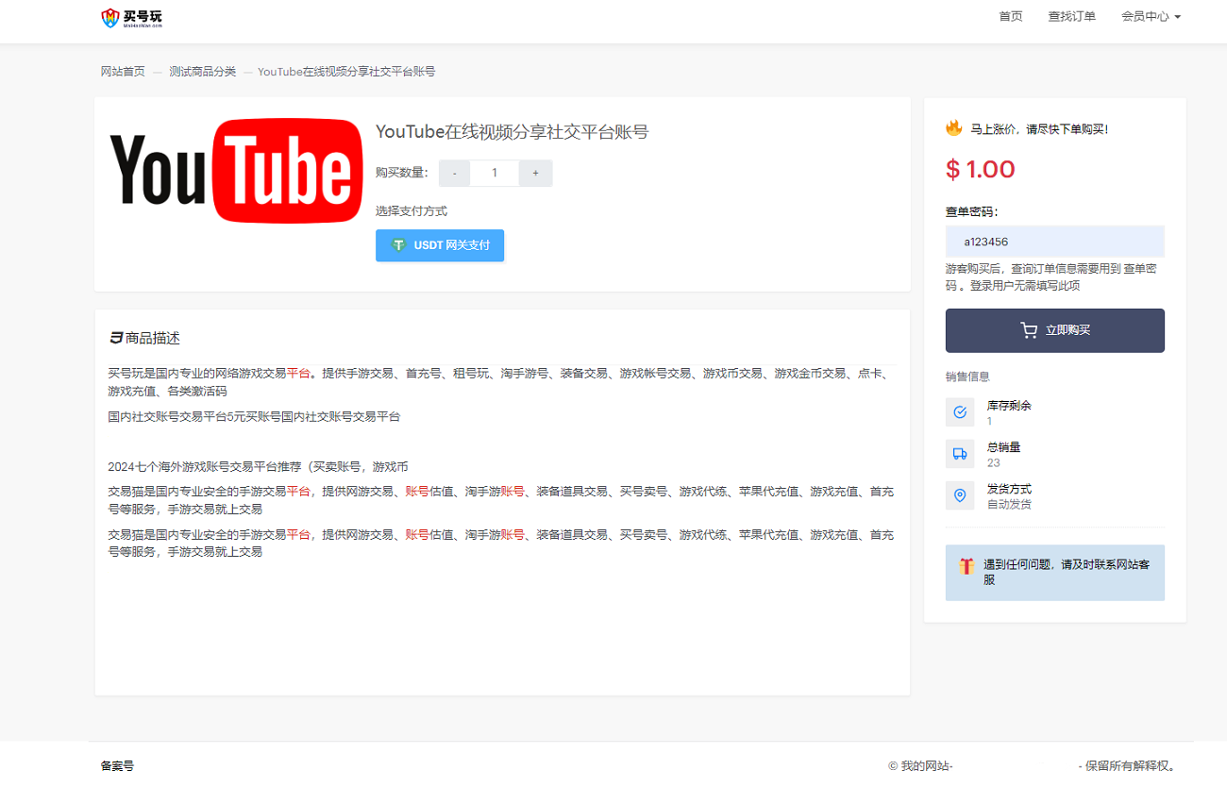Click the 商品描述 heading icon
This screenshot has width=1227, height=787.
click(x=116, y=338)
